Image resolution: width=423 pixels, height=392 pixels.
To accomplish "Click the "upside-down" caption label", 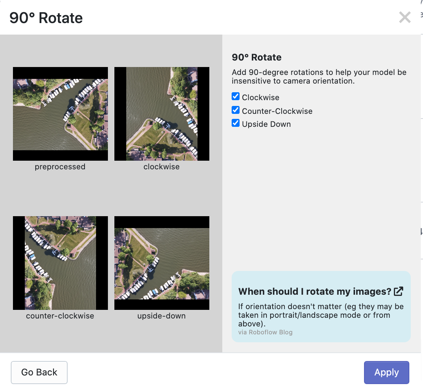I will tap(161, 316).
